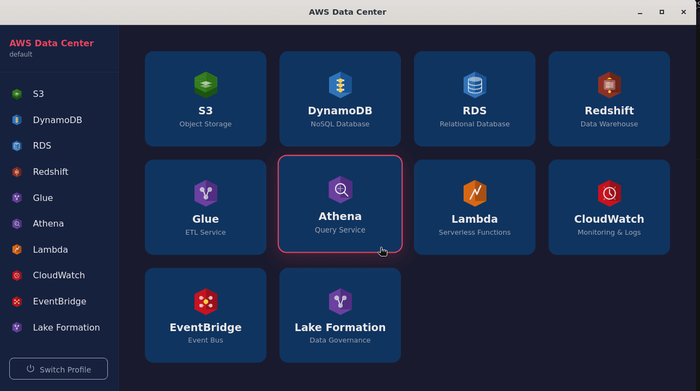Open the DynamoDB card title
Image resolution: width=700 pixels, height=391 pixels.
point(340,111)
